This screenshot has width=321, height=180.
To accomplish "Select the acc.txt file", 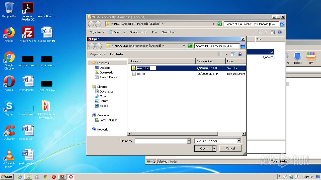I will pyautogui.click(x=141, y=74).
